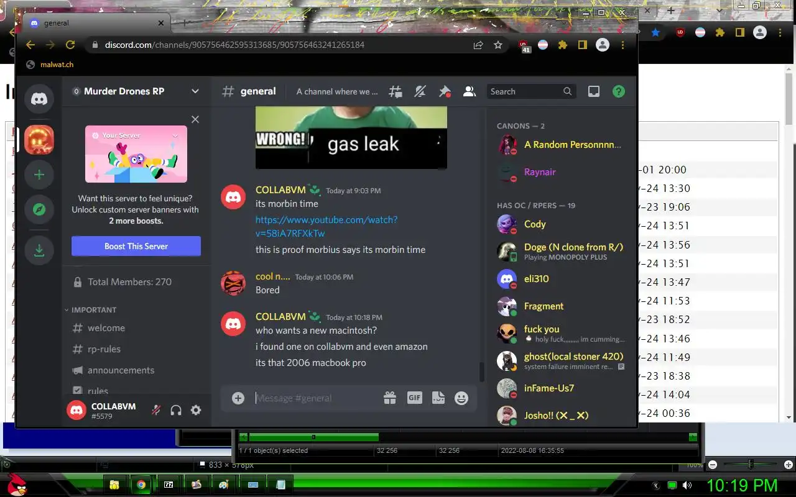Click Download Apps icon in server sidebar
The width and height of the screenshot is (796, 497).
tap(39, 250)
